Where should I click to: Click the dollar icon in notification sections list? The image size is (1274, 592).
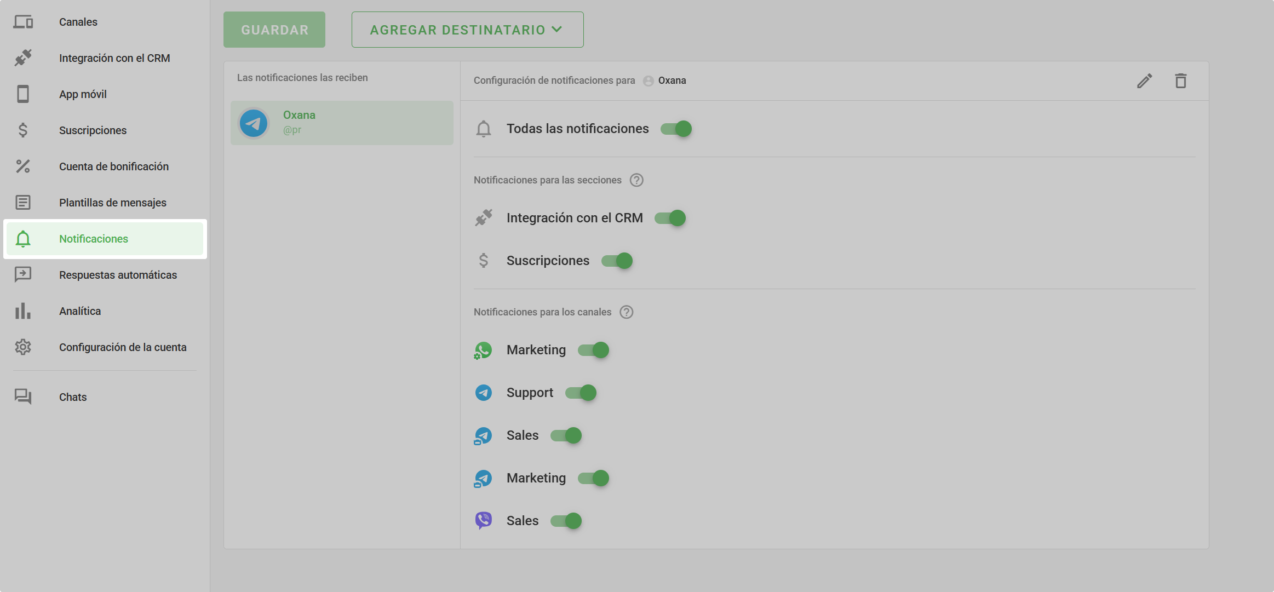[x=484, y=261]
